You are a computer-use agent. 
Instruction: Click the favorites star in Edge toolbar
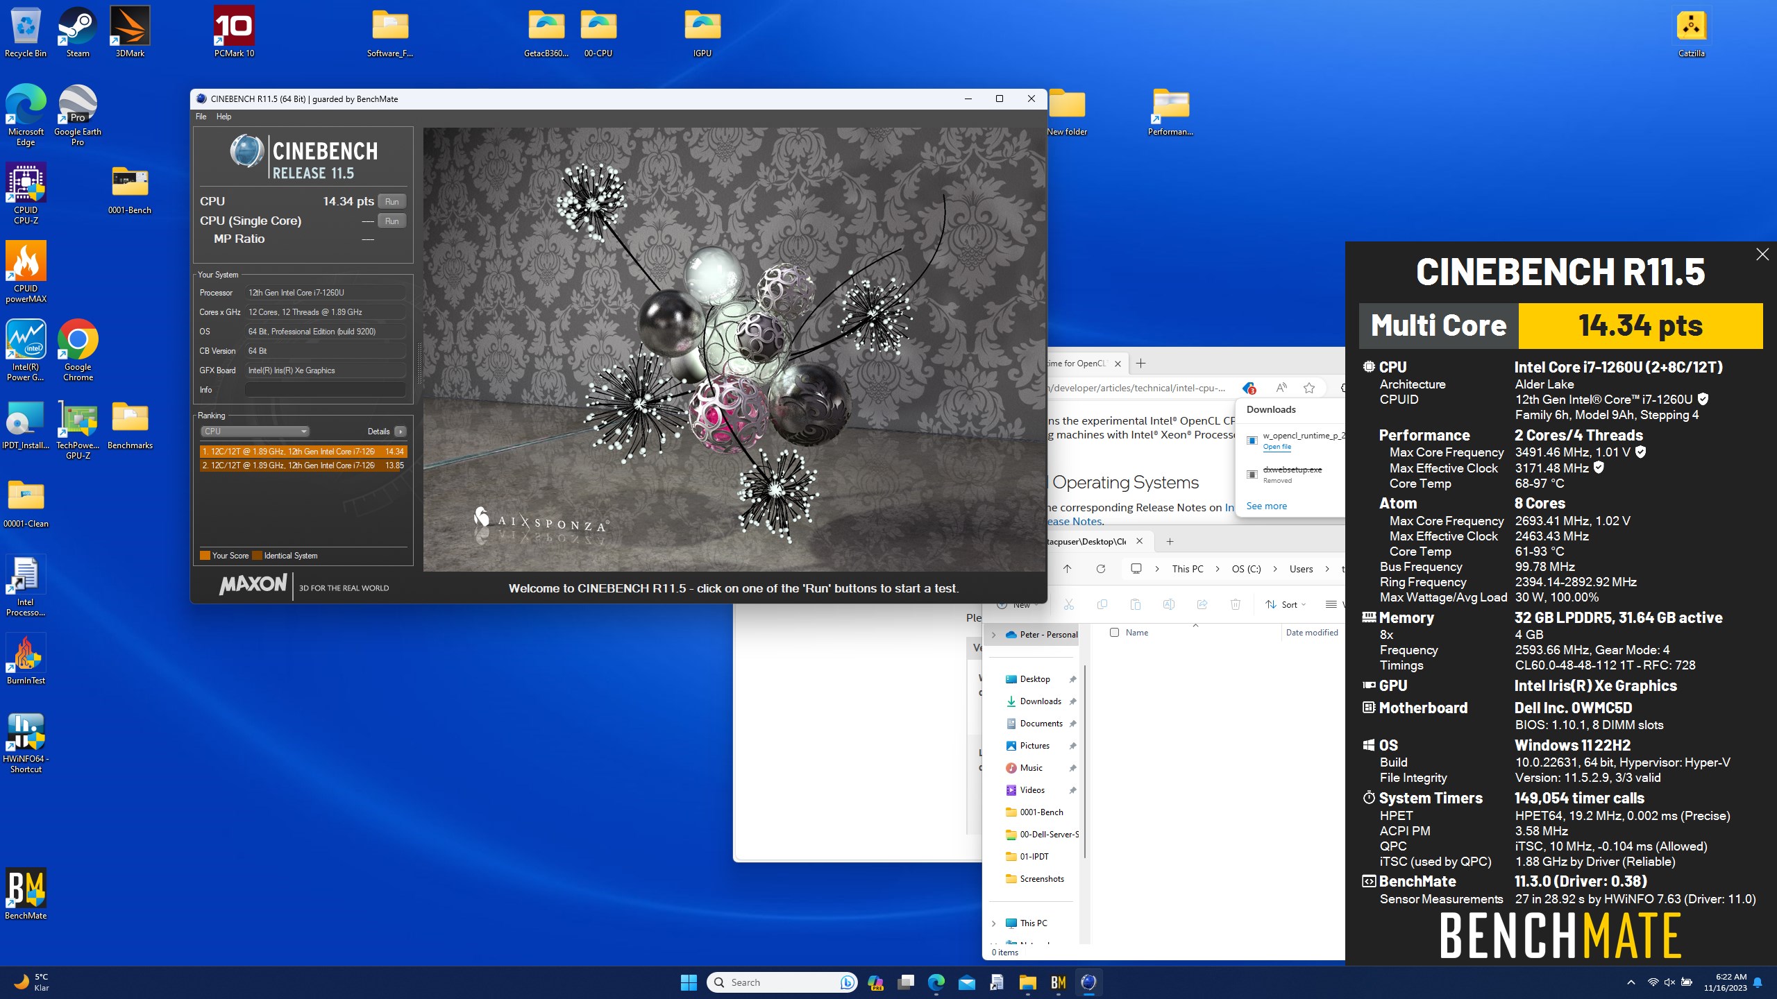(x=1309, y=388)
